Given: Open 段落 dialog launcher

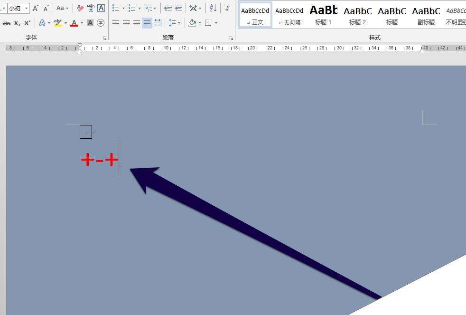Looking at the screenshot, I should (x=231, y=38).
